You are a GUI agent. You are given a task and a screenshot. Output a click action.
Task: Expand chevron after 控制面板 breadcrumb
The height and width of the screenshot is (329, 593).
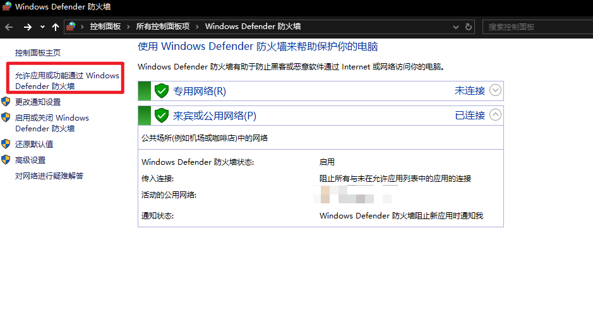coord(128,27)
